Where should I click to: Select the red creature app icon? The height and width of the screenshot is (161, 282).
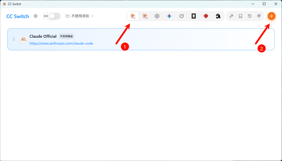click(x=206, y=16)
